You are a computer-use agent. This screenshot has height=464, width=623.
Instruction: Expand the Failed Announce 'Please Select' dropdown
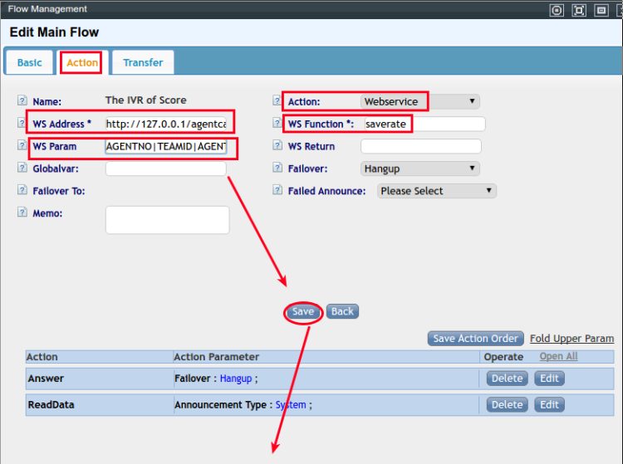pyautogui.click(x=436, y=191)
